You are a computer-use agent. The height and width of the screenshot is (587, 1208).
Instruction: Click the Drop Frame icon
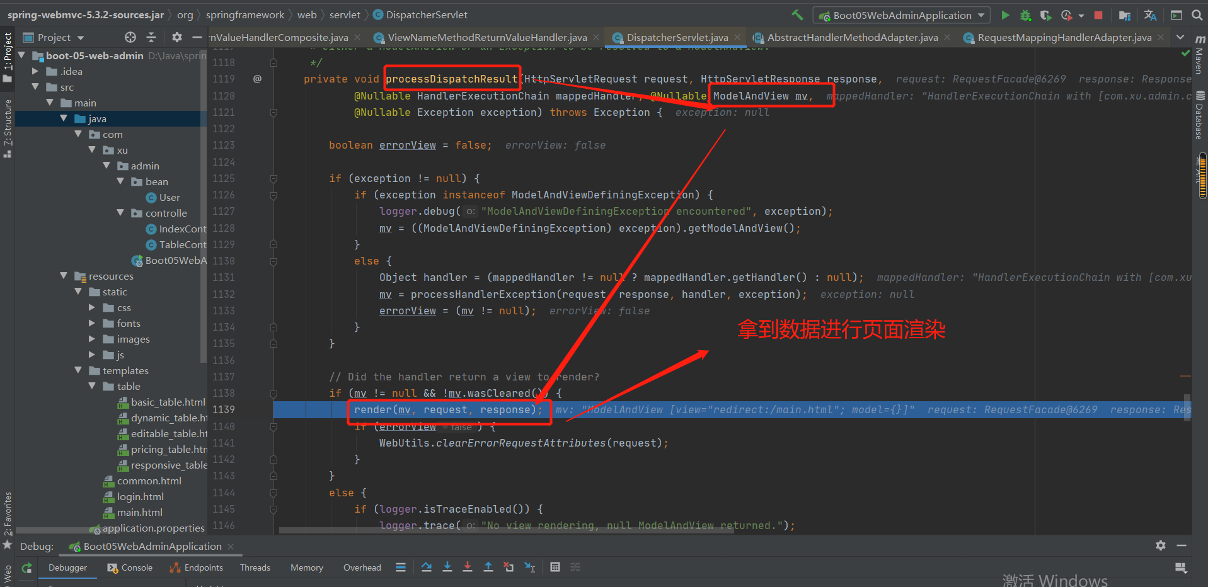pyautogui.click(x=509, y=567)
